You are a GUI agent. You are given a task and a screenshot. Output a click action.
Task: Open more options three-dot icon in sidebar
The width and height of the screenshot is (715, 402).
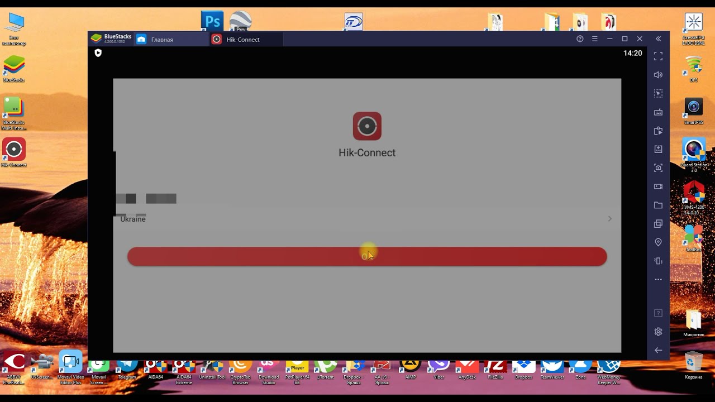coord(658,279)
